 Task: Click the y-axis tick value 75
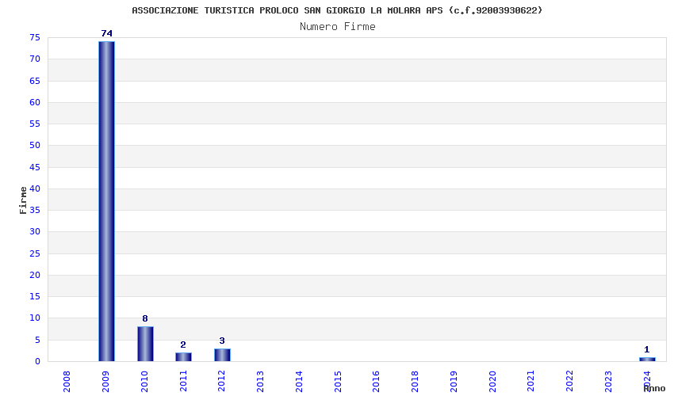(35, 38)
